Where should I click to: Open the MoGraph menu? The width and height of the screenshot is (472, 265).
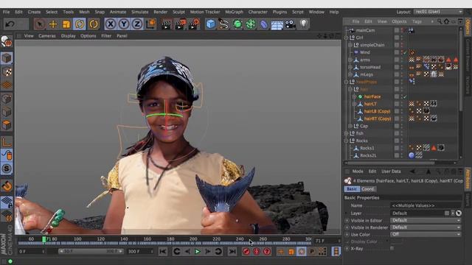[x=234, y=12]
